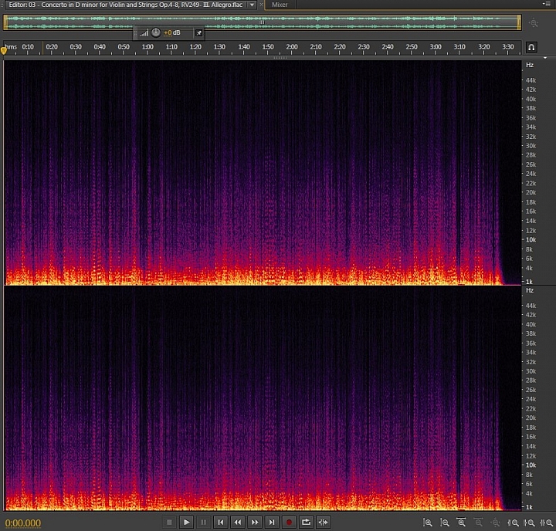Click the 3:00 mark on the time ruler
556x531 pixels.
(x=436, y=47)
